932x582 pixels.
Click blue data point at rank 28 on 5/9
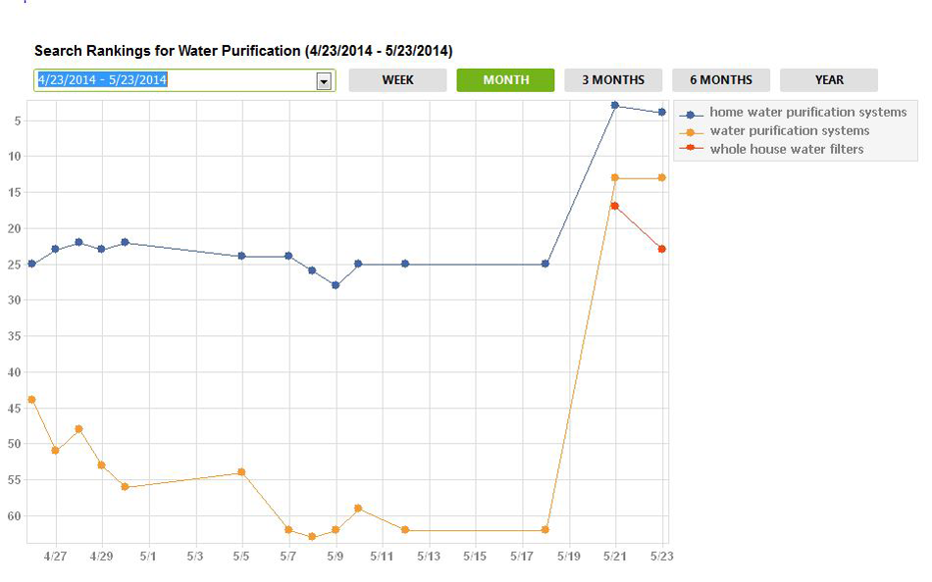(x=336, y=285)
